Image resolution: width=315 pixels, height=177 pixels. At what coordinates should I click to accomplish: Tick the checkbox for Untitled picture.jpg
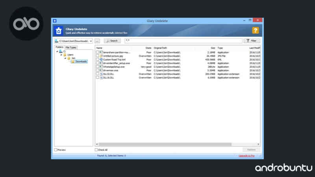point(97,56)
